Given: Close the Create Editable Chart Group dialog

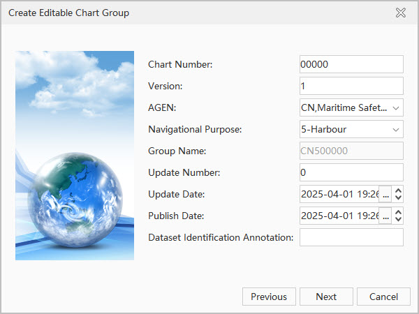Looking at the screenshot, I should pos(401,13).
